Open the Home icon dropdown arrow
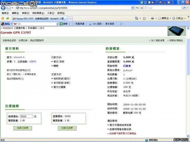Image resolution: width=190 pixels, height=142 pixels. (x=140, y=18)
